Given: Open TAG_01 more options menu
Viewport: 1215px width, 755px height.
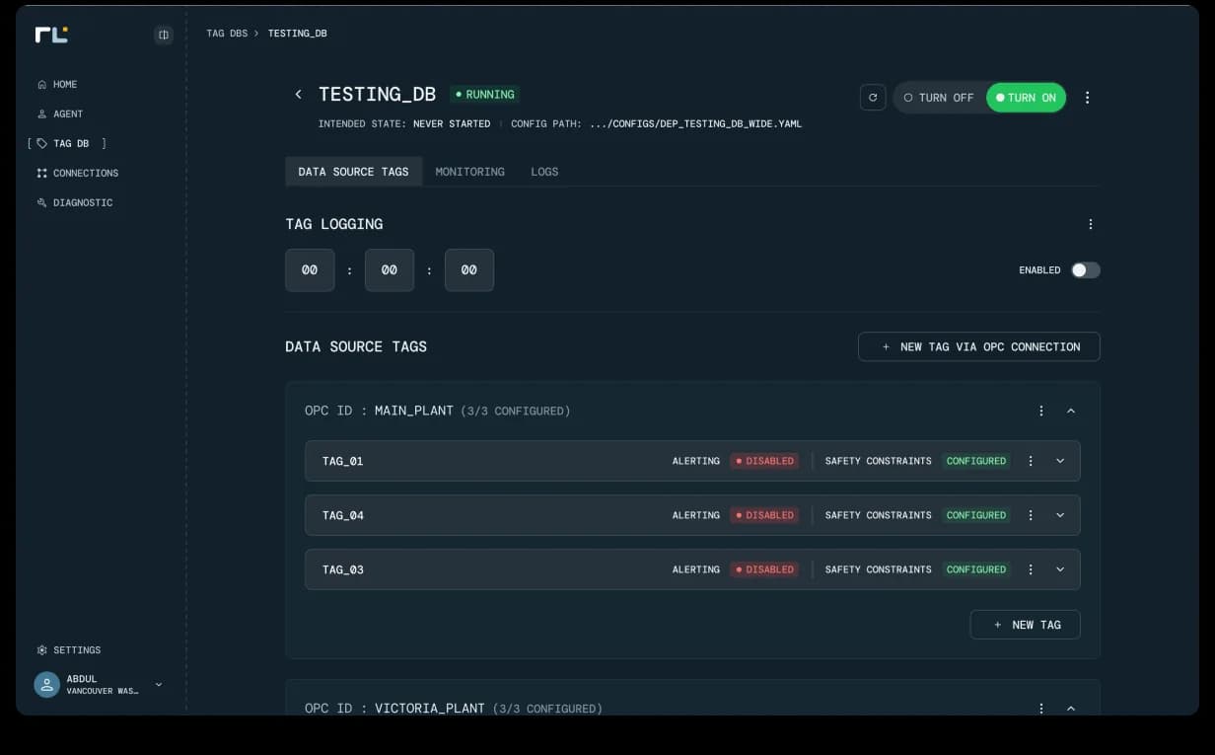Looking at the screenshot, I should point(1031,461).
